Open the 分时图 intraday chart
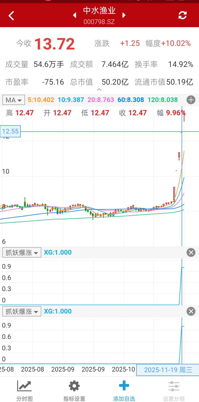 point(24,390)
